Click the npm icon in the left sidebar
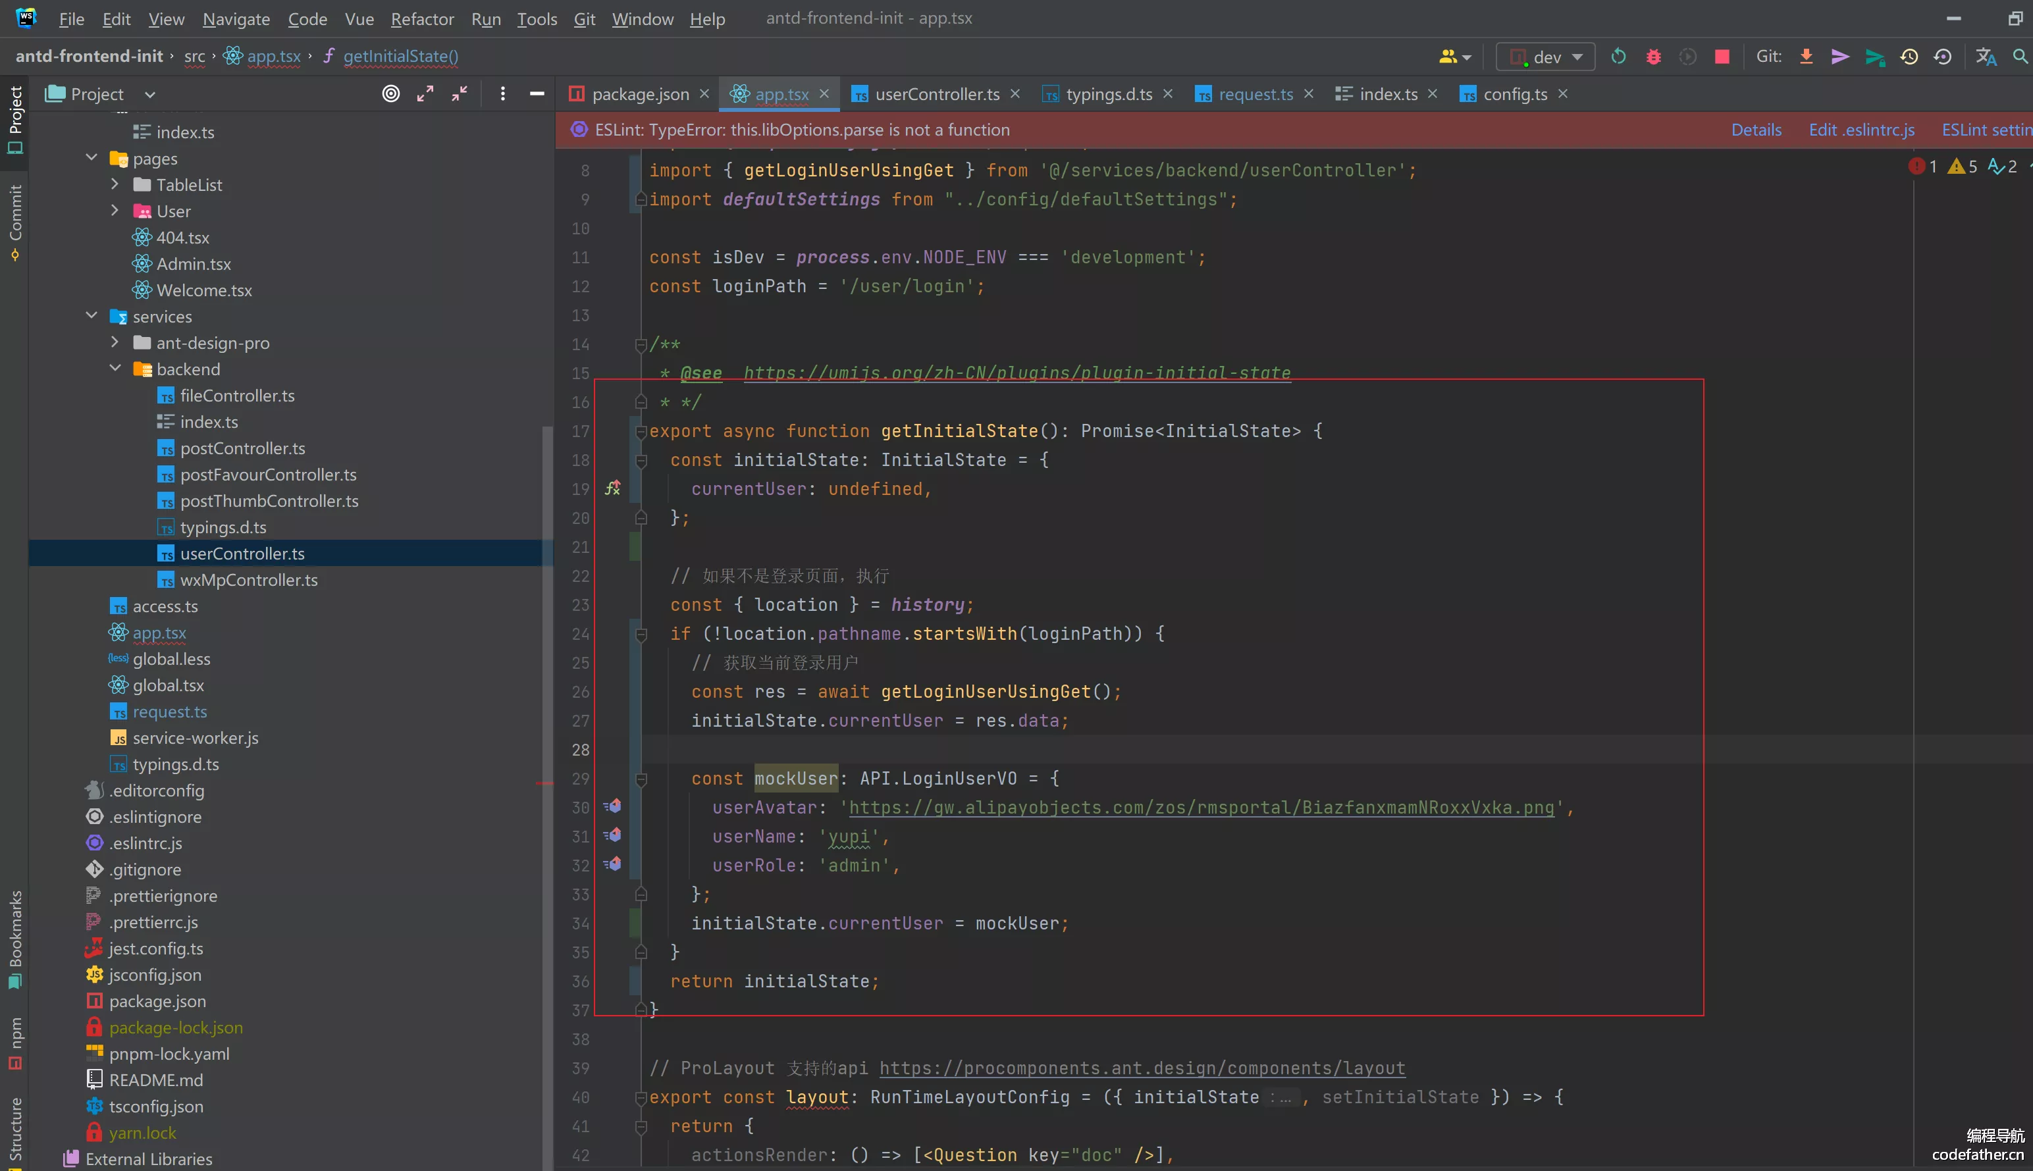 click(x=15, y=1065)
